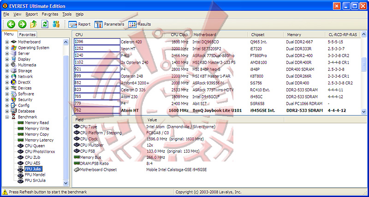369x197 pixels.
Task: Click the results list scroll-down arrow
Action: tap(363, 111)
